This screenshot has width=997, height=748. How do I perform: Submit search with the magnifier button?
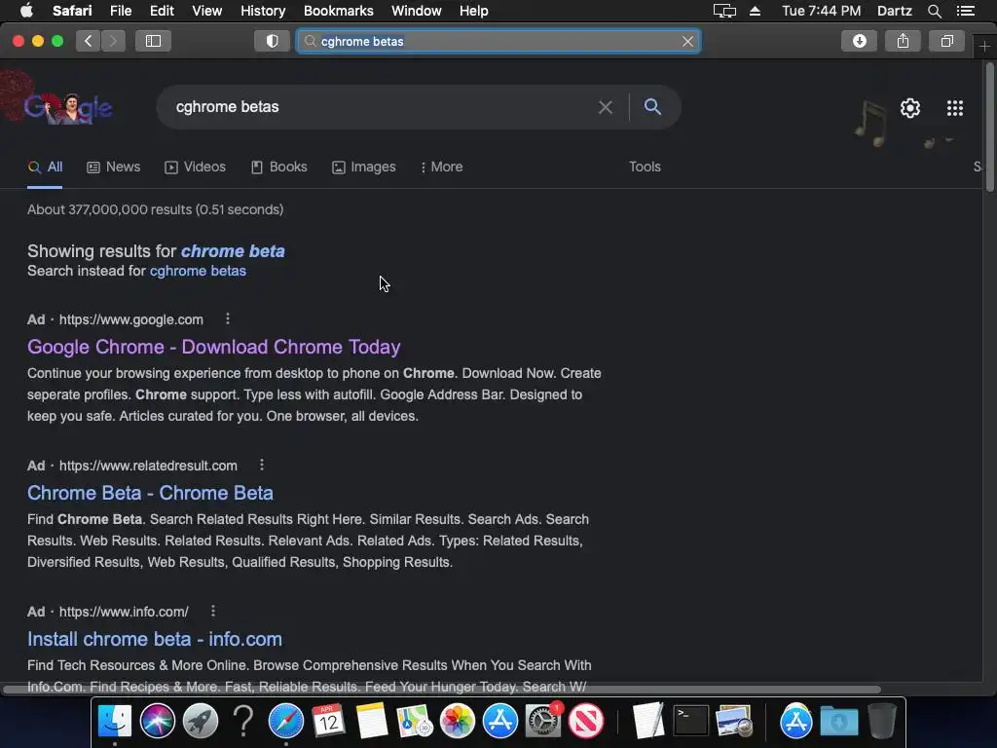point(652,107)
